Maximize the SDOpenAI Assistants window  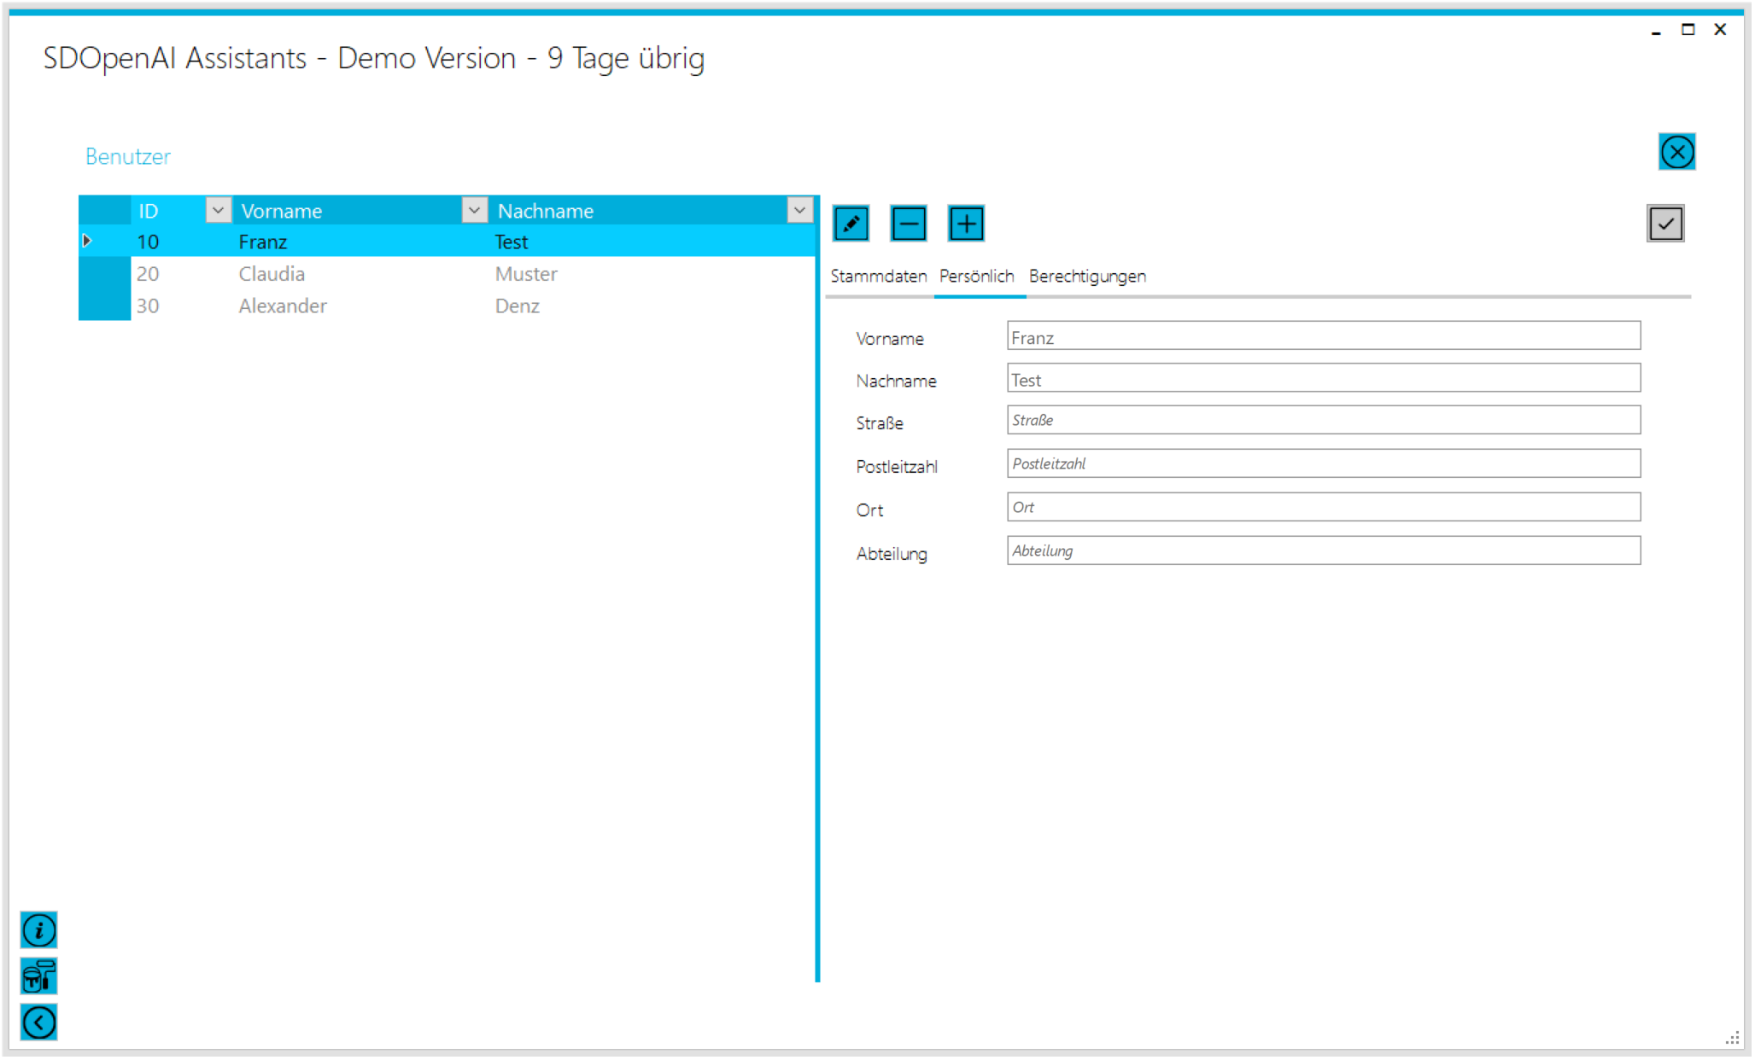[1688, 30]
